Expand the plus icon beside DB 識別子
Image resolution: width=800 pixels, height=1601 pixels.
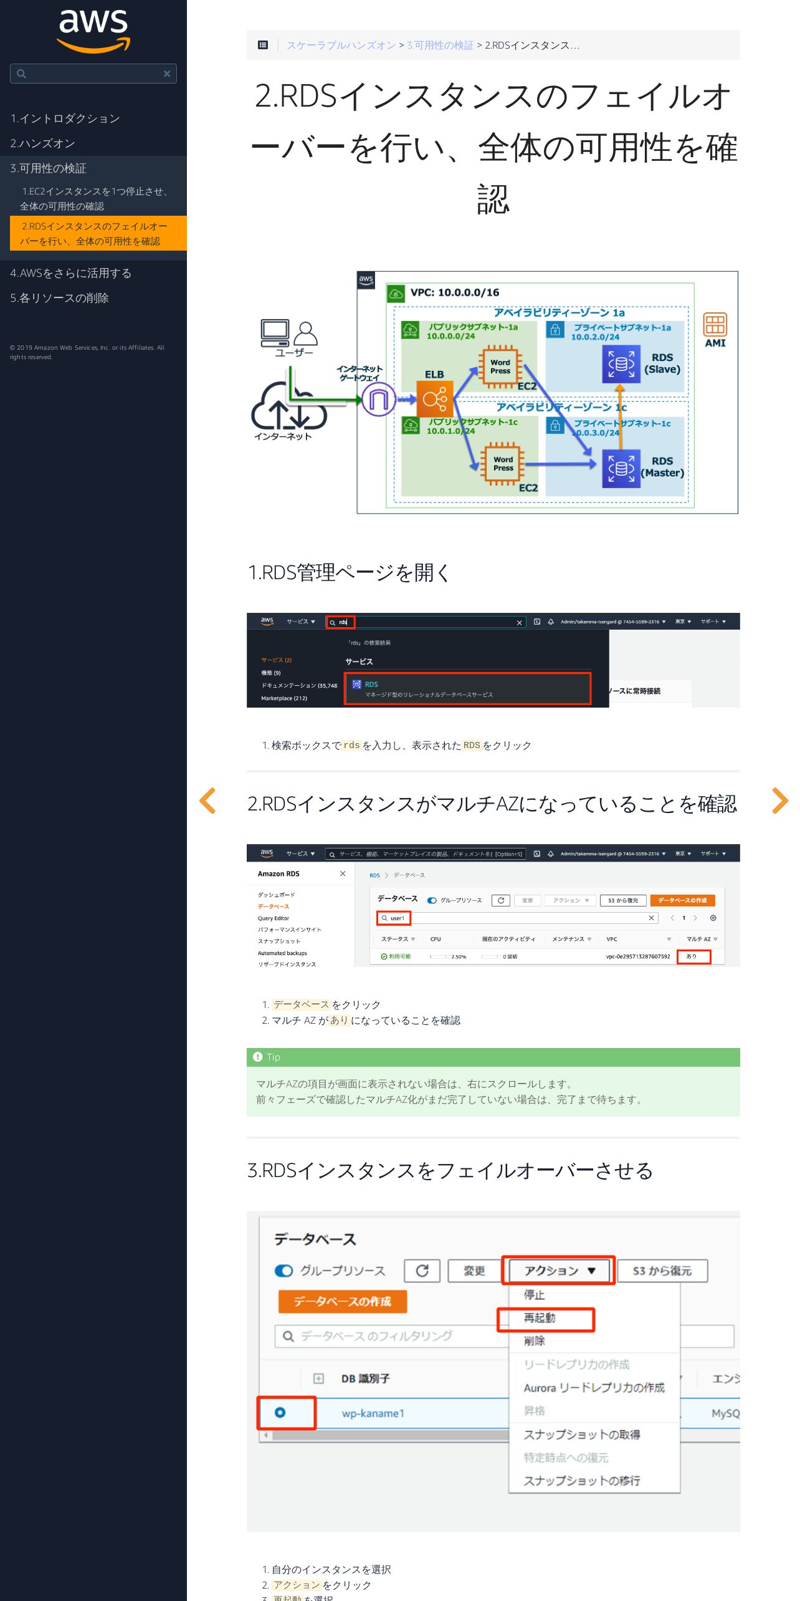tap(318, 1378)
